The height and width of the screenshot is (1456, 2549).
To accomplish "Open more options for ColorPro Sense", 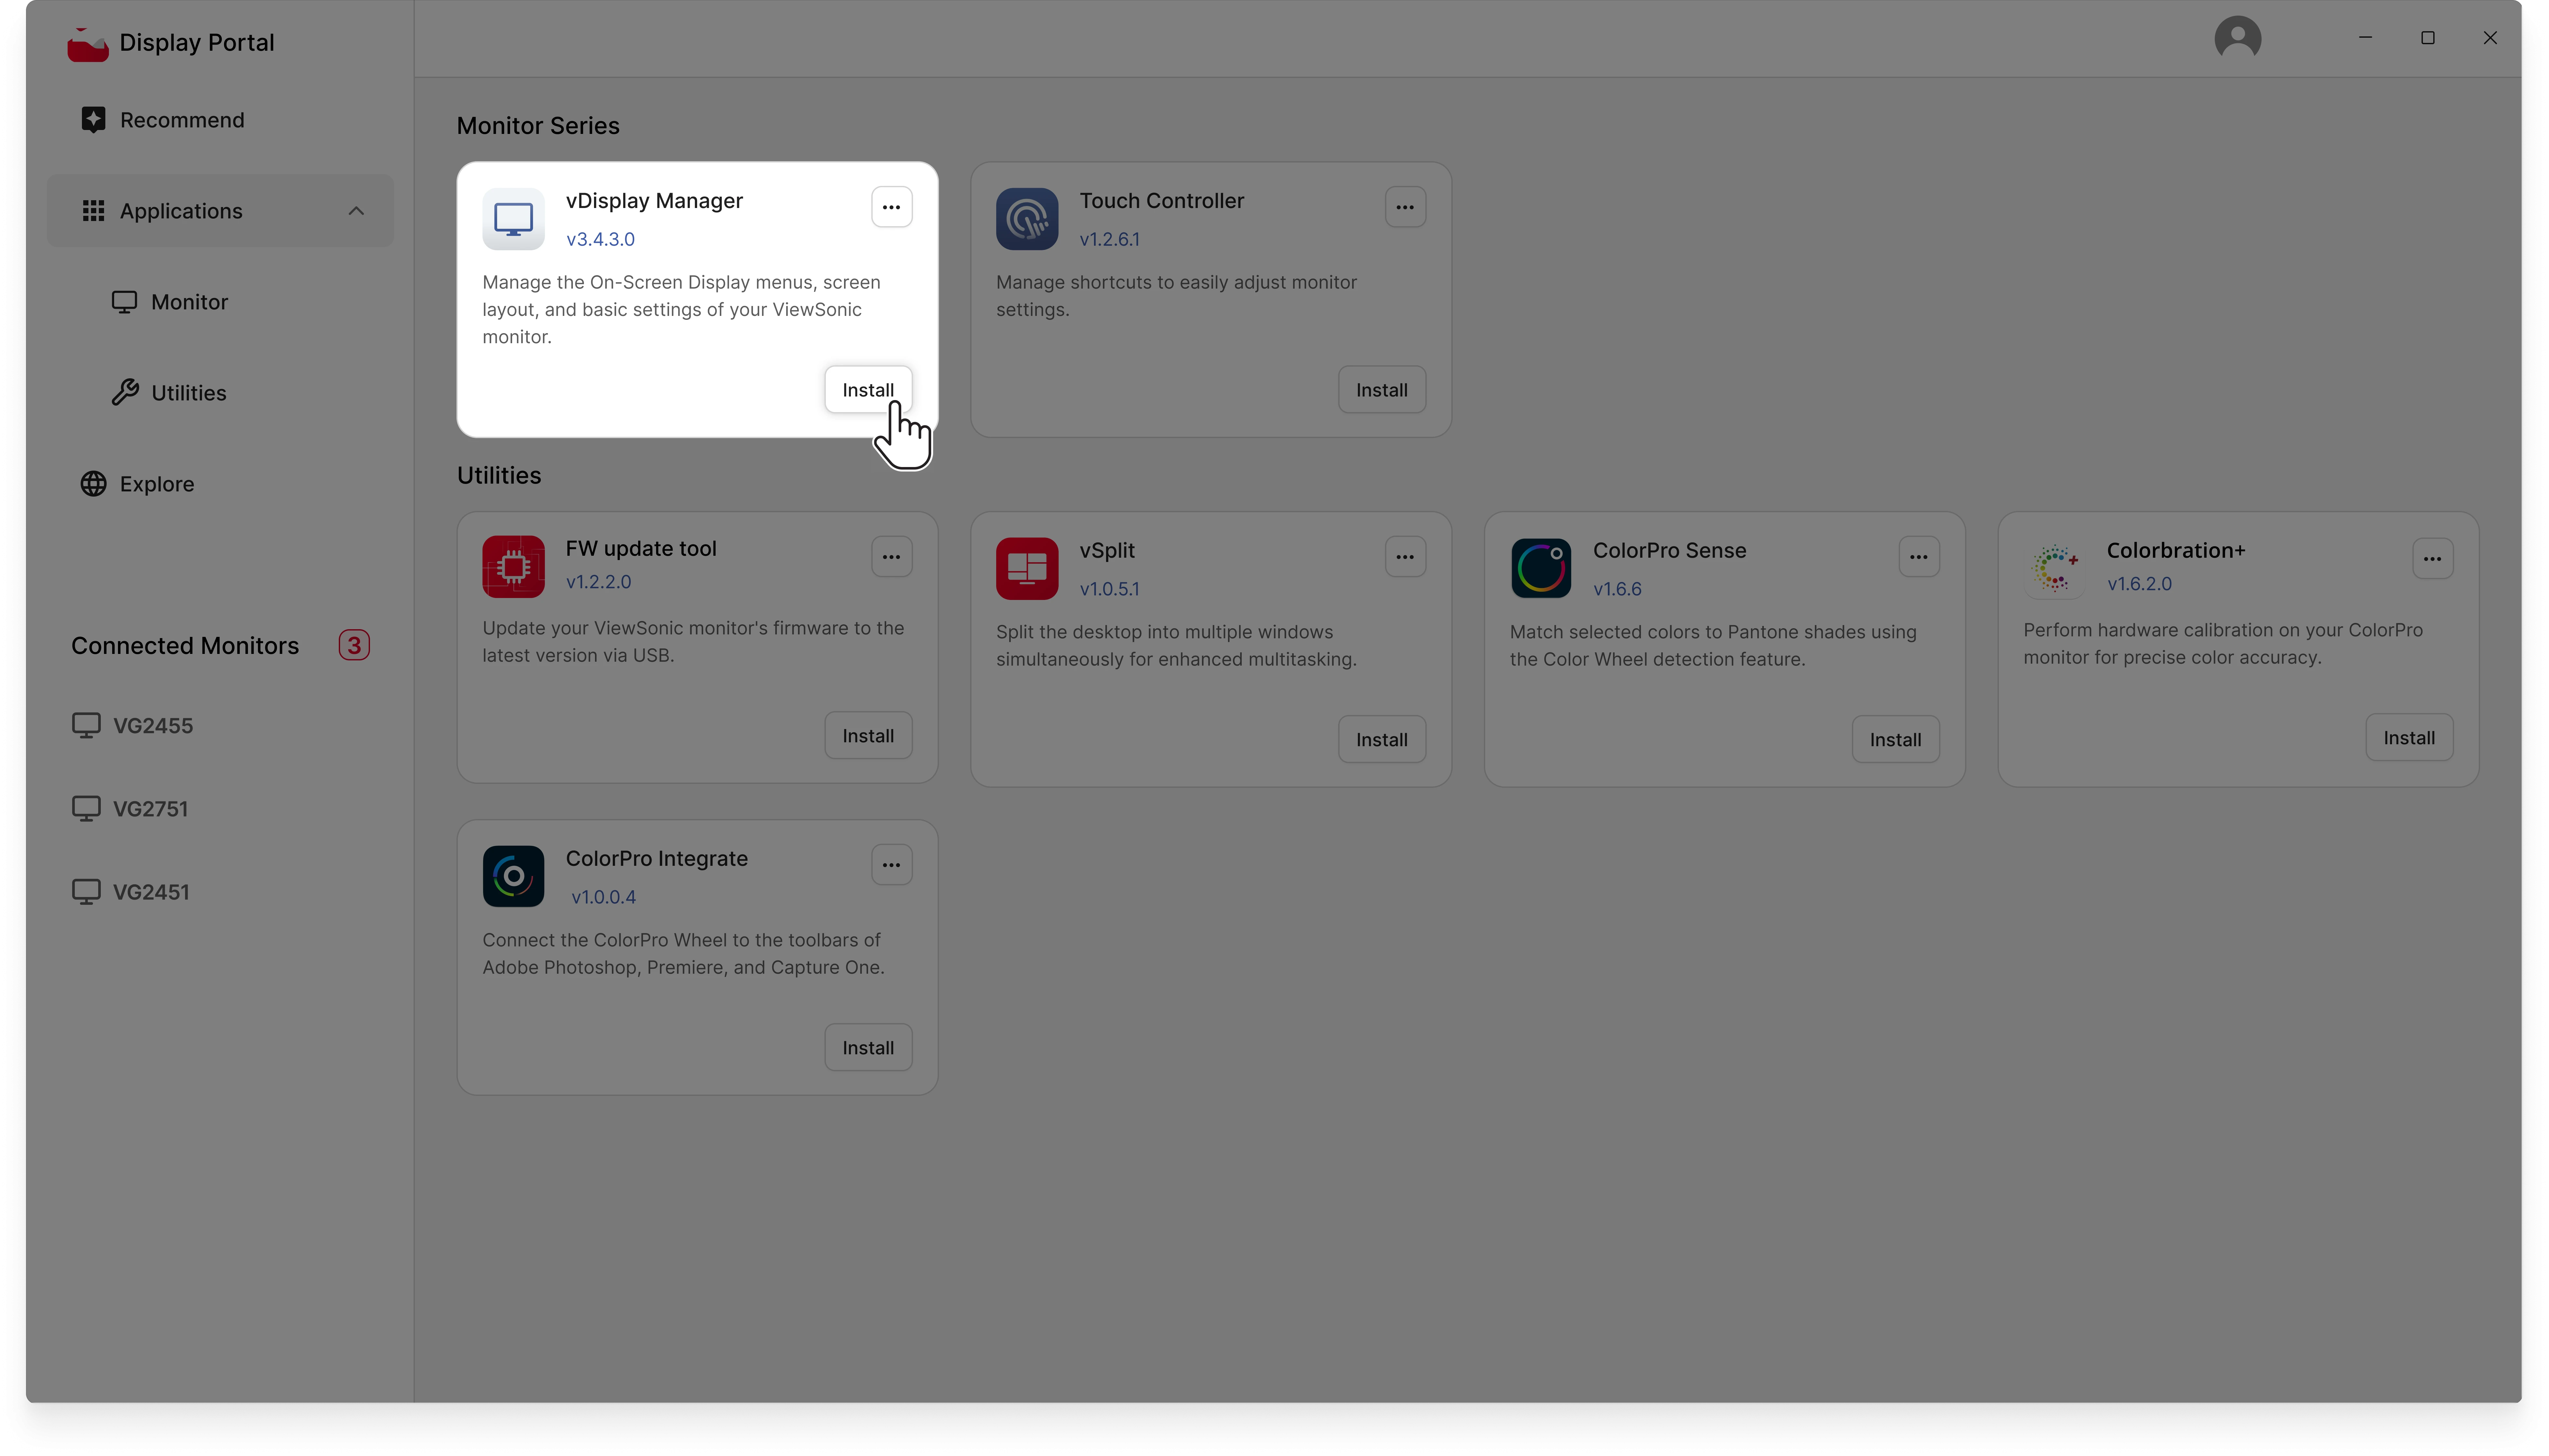I will [1919, 557].
